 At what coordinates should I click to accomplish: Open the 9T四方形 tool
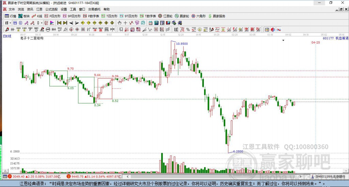point(128,16)
